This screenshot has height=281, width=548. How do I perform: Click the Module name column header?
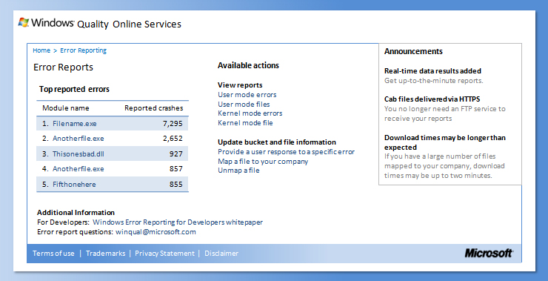tap(66, 108)
